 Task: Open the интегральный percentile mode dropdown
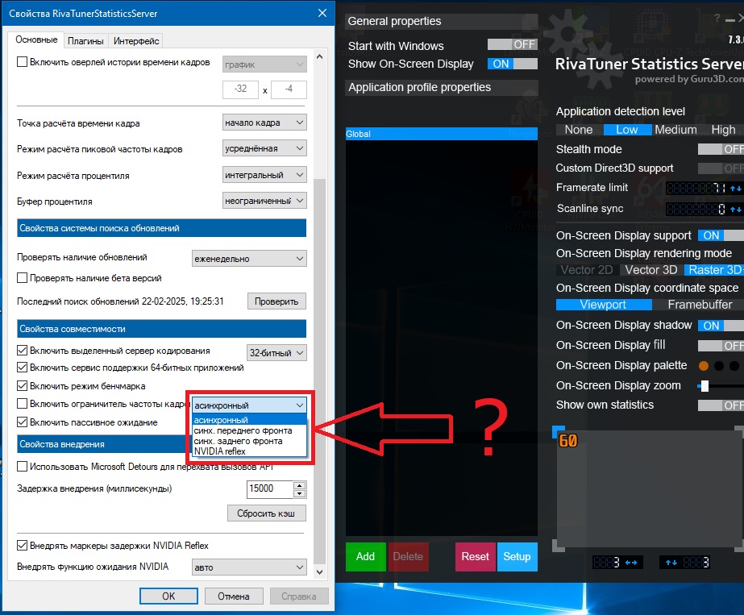(264, 175)
